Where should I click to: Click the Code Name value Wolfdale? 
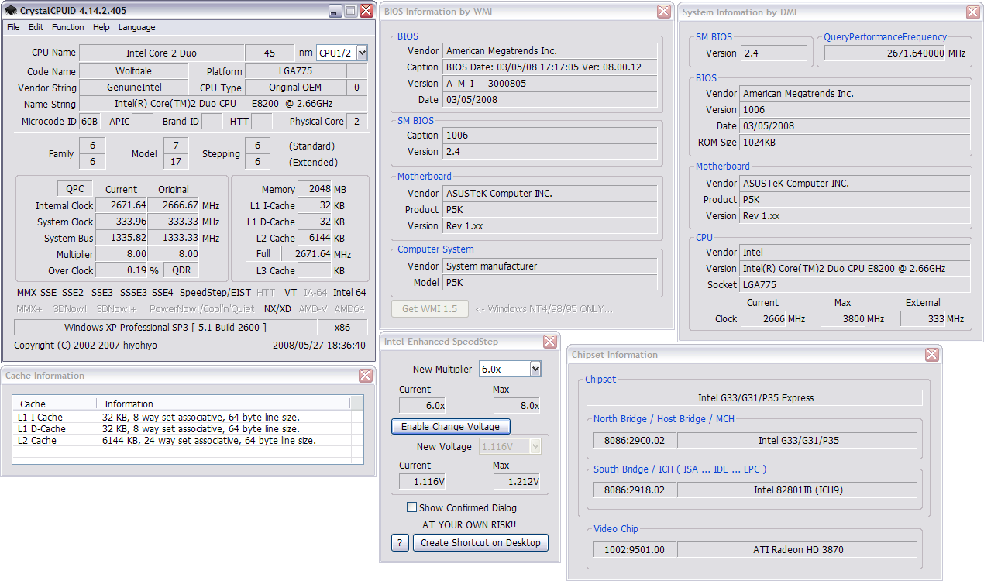[x=133, y=71]
